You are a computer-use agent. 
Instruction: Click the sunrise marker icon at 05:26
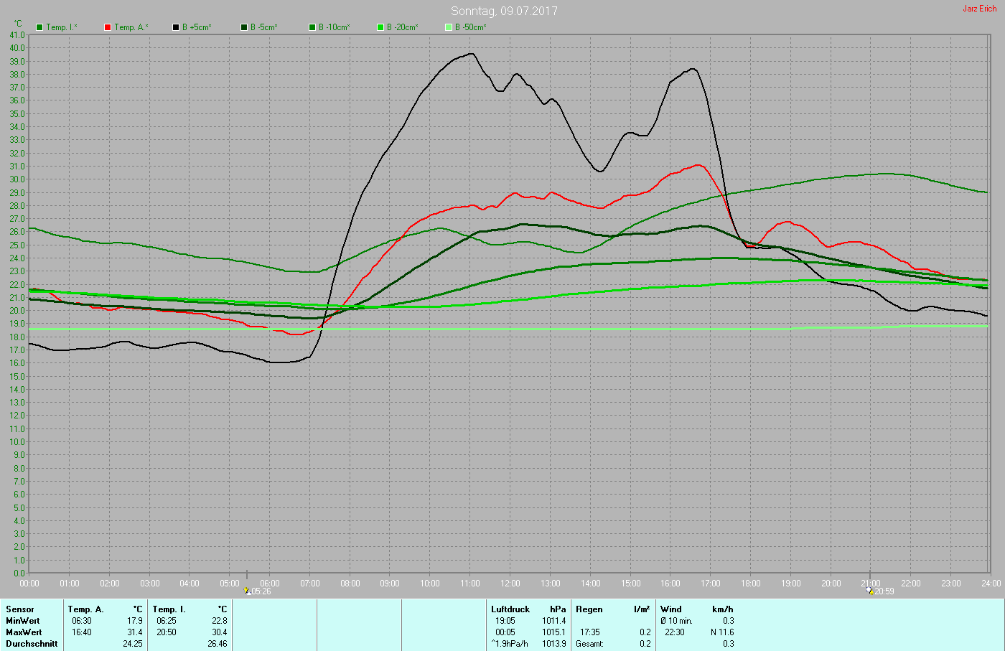pyautogui.click(x=247, y=591)
